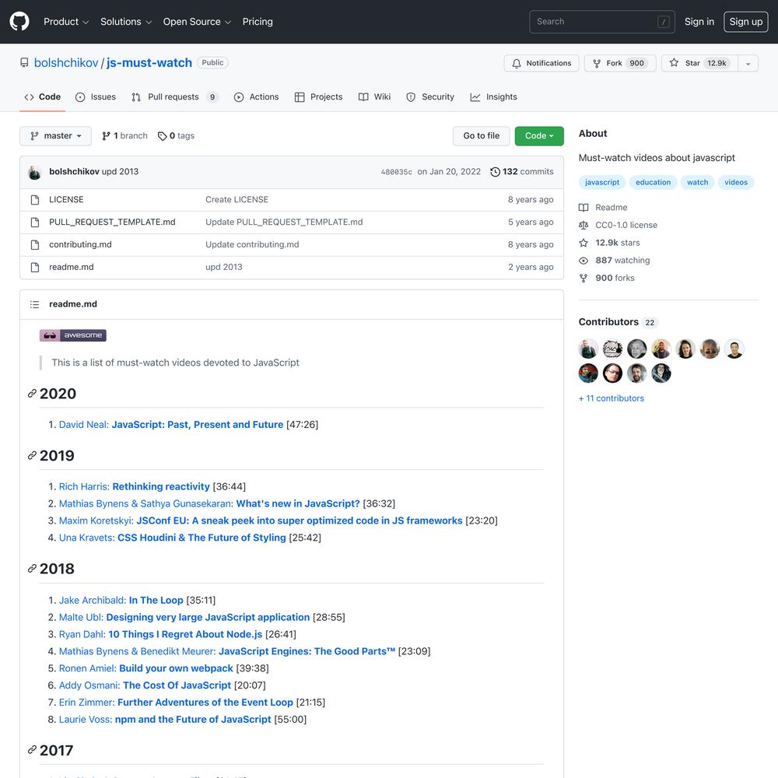Screen dimensions: 778x778
Task: Open the bolshchikov owner link
Action: [66, 63]
